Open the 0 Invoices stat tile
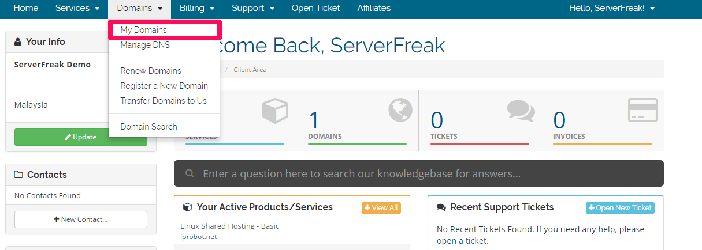 click(602, 120)
